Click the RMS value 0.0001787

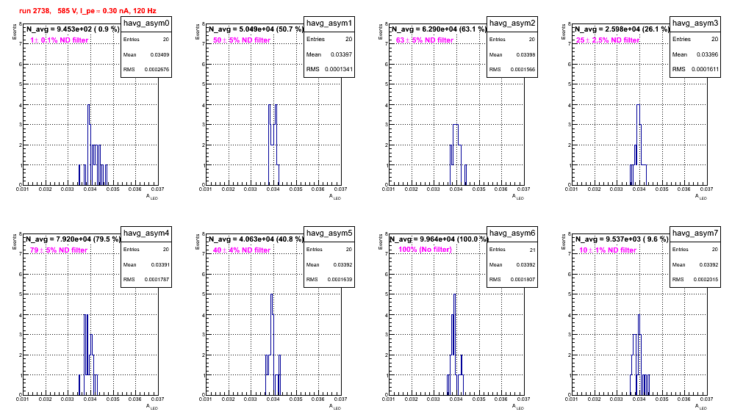pos(157,280)
